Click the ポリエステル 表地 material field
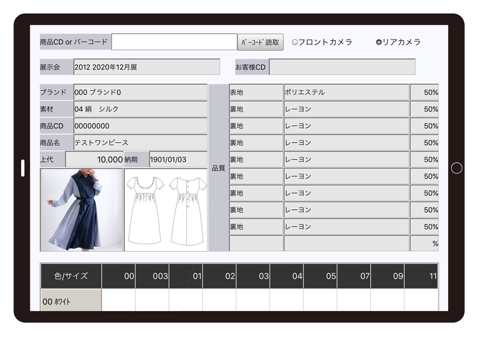This screenshot has height=341, width=483. (x=346, y=92)
